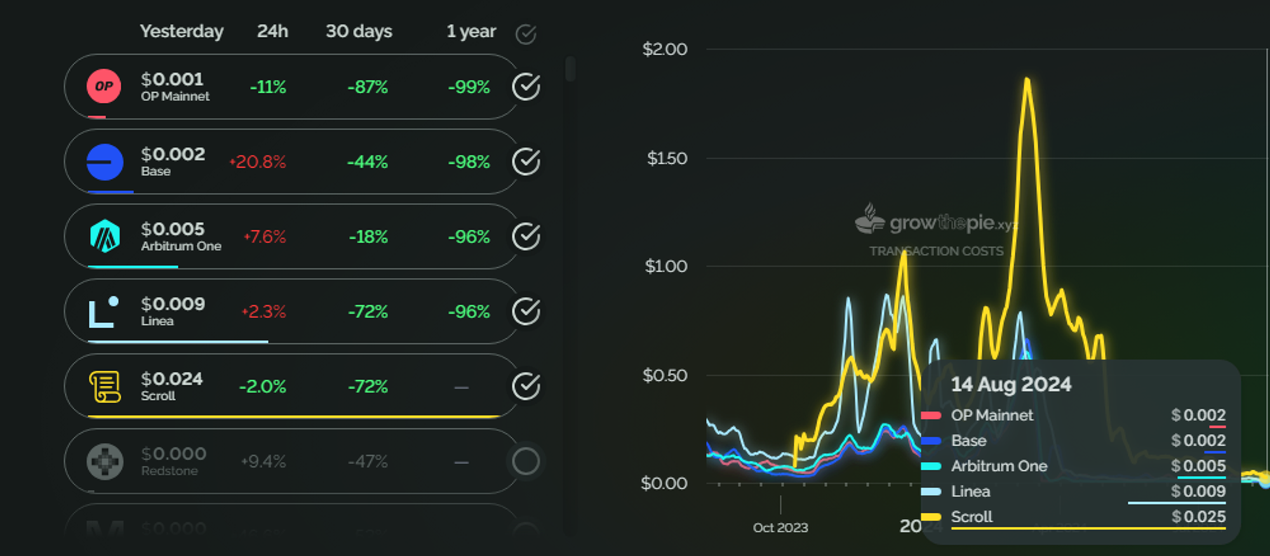Click OP Mainnet -87% 30 days change
The image size is (1270, 556).
point(368,87)
